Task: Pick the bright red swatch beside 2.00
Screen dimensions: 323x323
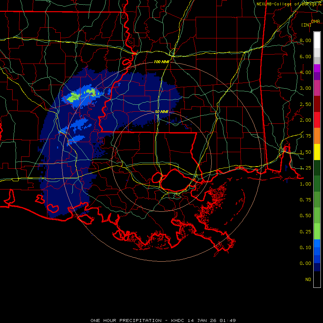Action: 317,120
